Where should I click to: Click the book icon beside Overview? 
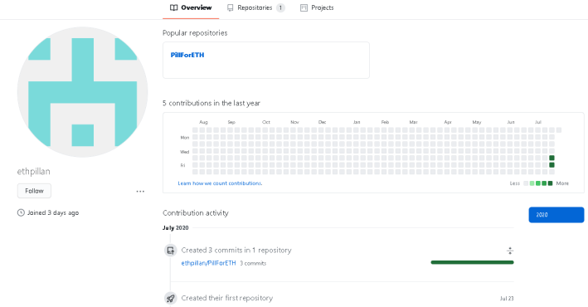tap(173, 7)
